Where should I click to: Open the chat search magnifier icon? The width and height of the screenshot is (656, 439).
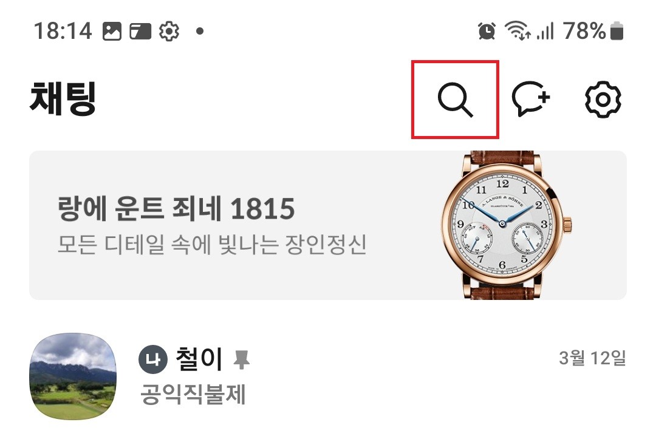455,100
